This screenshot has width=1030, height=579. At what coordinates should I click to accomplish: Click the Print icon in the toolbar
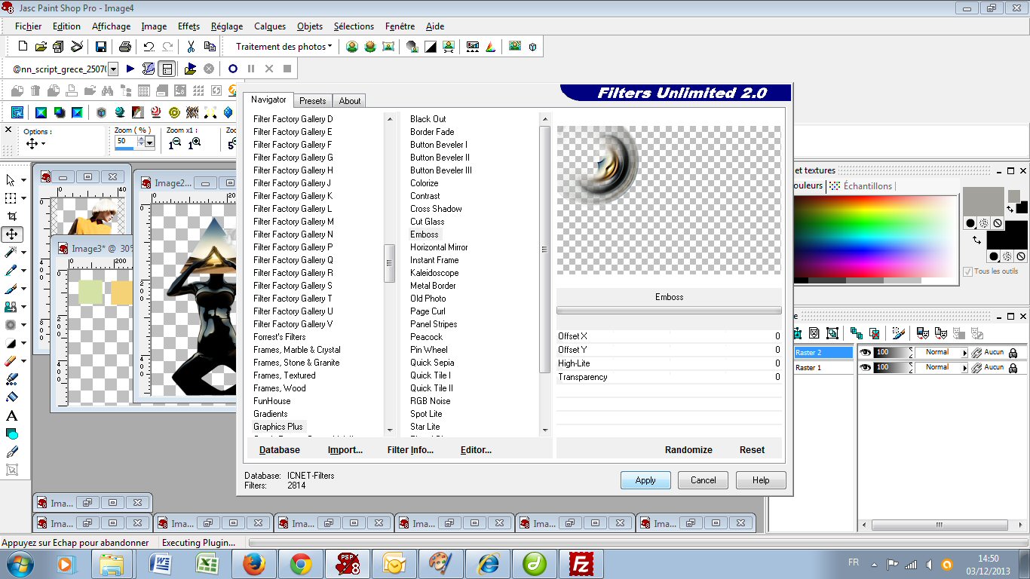pyautogui.click(x=125, y=47)
